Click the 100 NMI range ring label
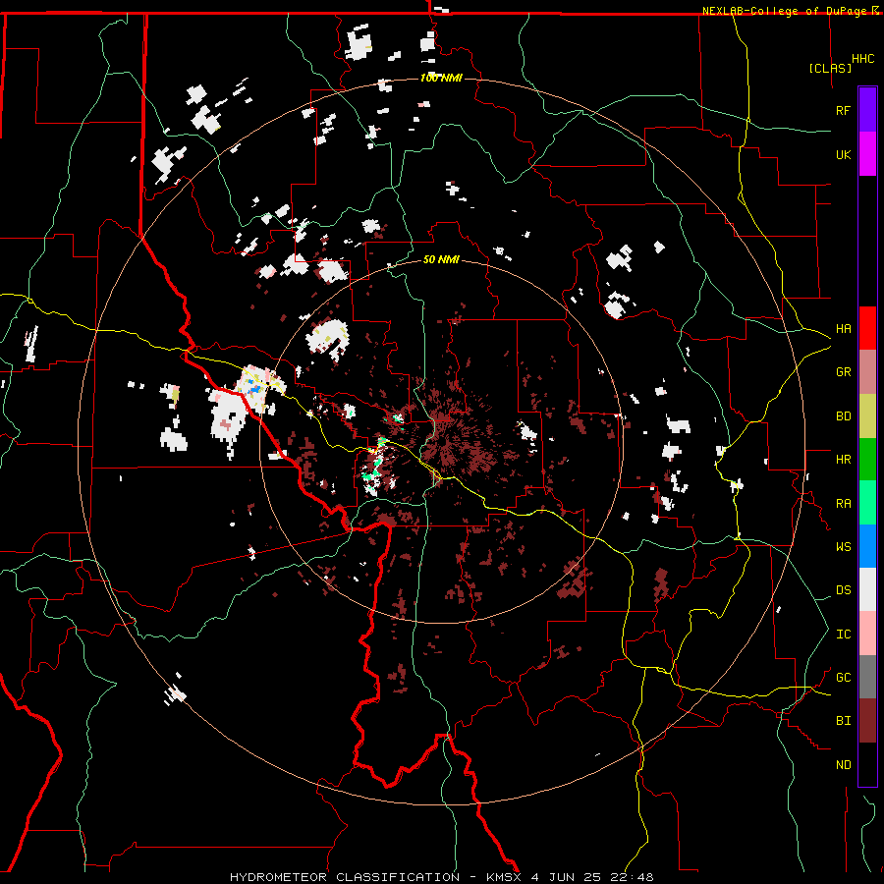The width and height of the screenshot is (884, 884). point(441,78)
